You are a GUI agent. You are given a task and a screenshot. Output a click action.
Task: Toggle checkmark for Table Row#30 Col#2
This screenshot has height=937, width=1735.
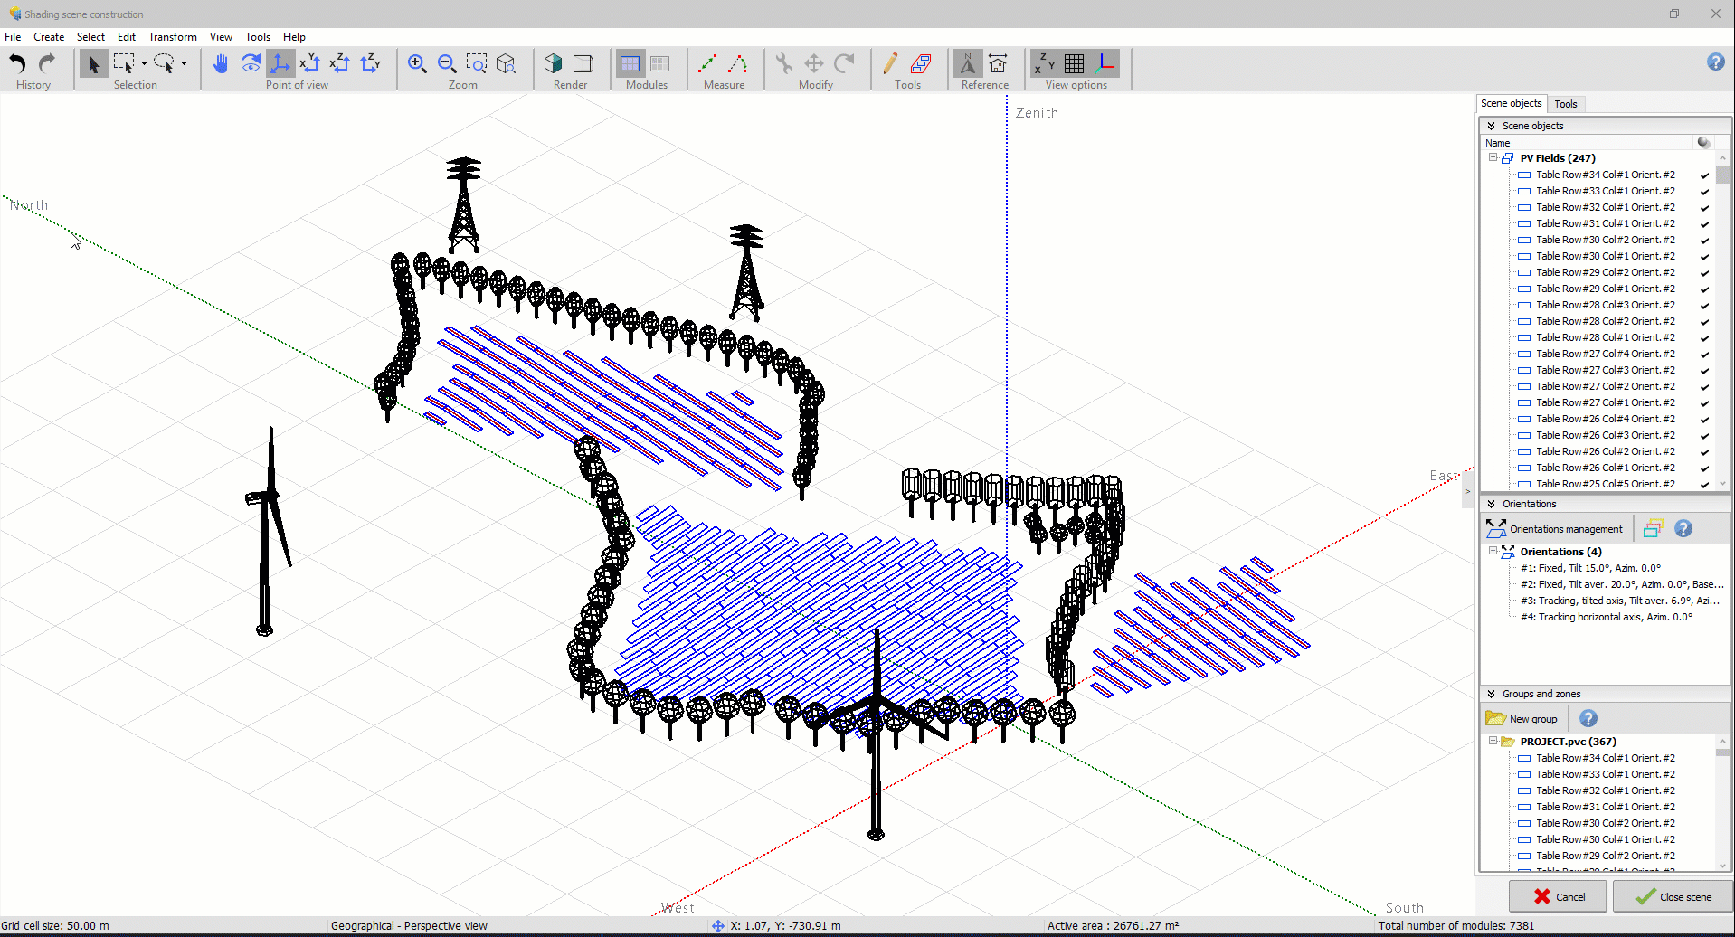tap(1704, 241)
